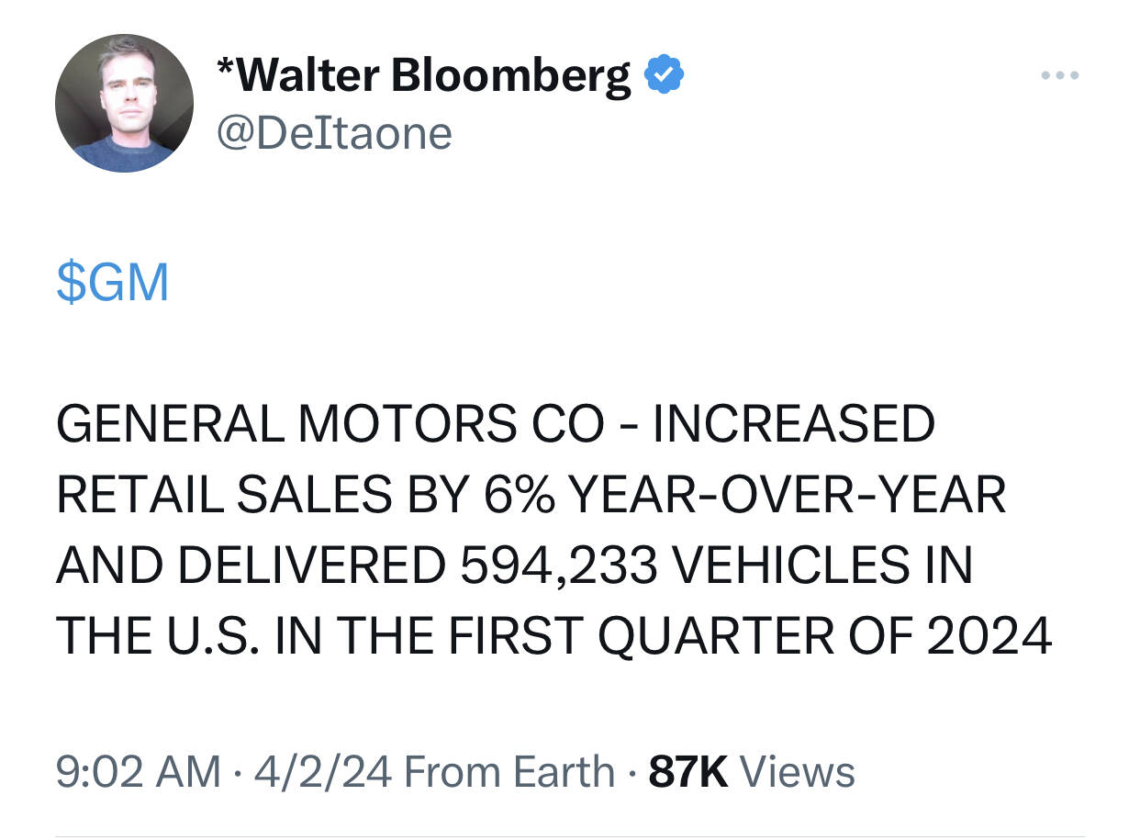Click the YEAR-OVER-YEAR phrase
This screenshot has width=1140, height=840.
[788, 495]
